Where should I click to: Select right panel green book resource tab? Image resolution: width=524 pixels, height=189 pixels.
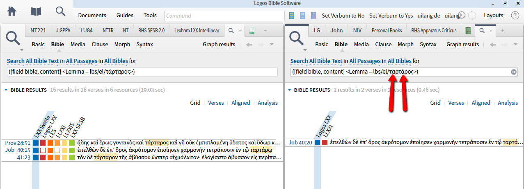pos(468,30)
